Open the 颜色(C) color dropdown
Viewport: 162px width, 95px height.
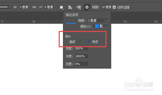pyautogui.click(x=101, y=26)
